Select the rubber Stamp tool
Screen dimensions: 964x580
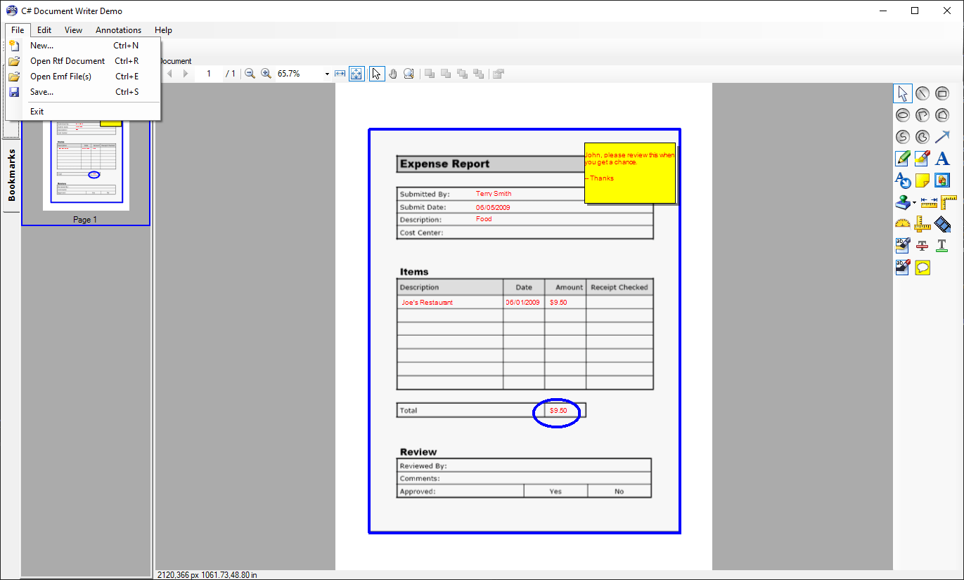(902, 203)
